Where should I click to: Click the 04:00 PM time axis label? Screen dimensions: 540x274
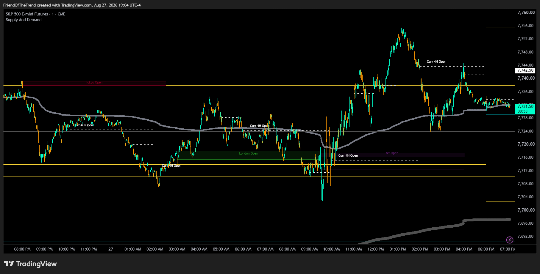(x=464, y=249)
